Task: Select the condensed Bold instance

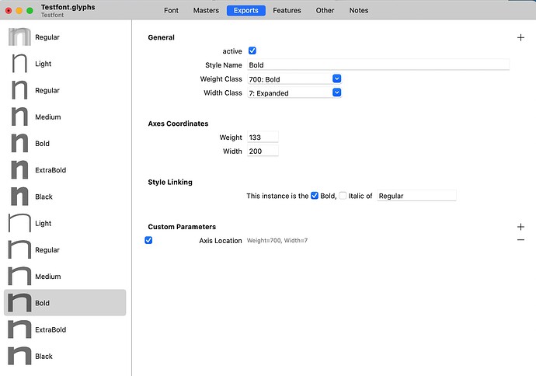Action: [65, 144]
